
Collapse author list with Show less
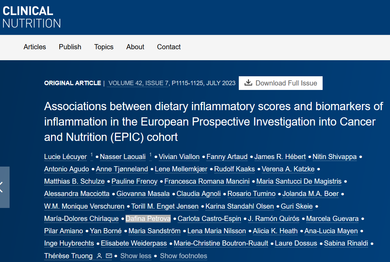[136, 256]
